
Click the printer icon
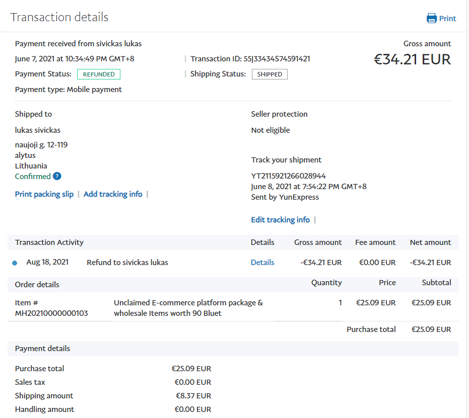[x=432, y=19]
